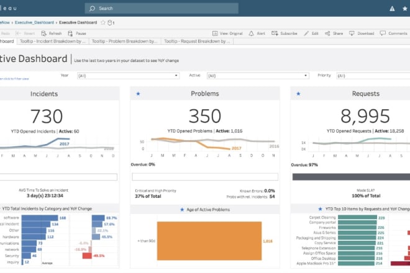Click the star beside Age of Active Problems
The image size is (410, 273).
(182, 210)
